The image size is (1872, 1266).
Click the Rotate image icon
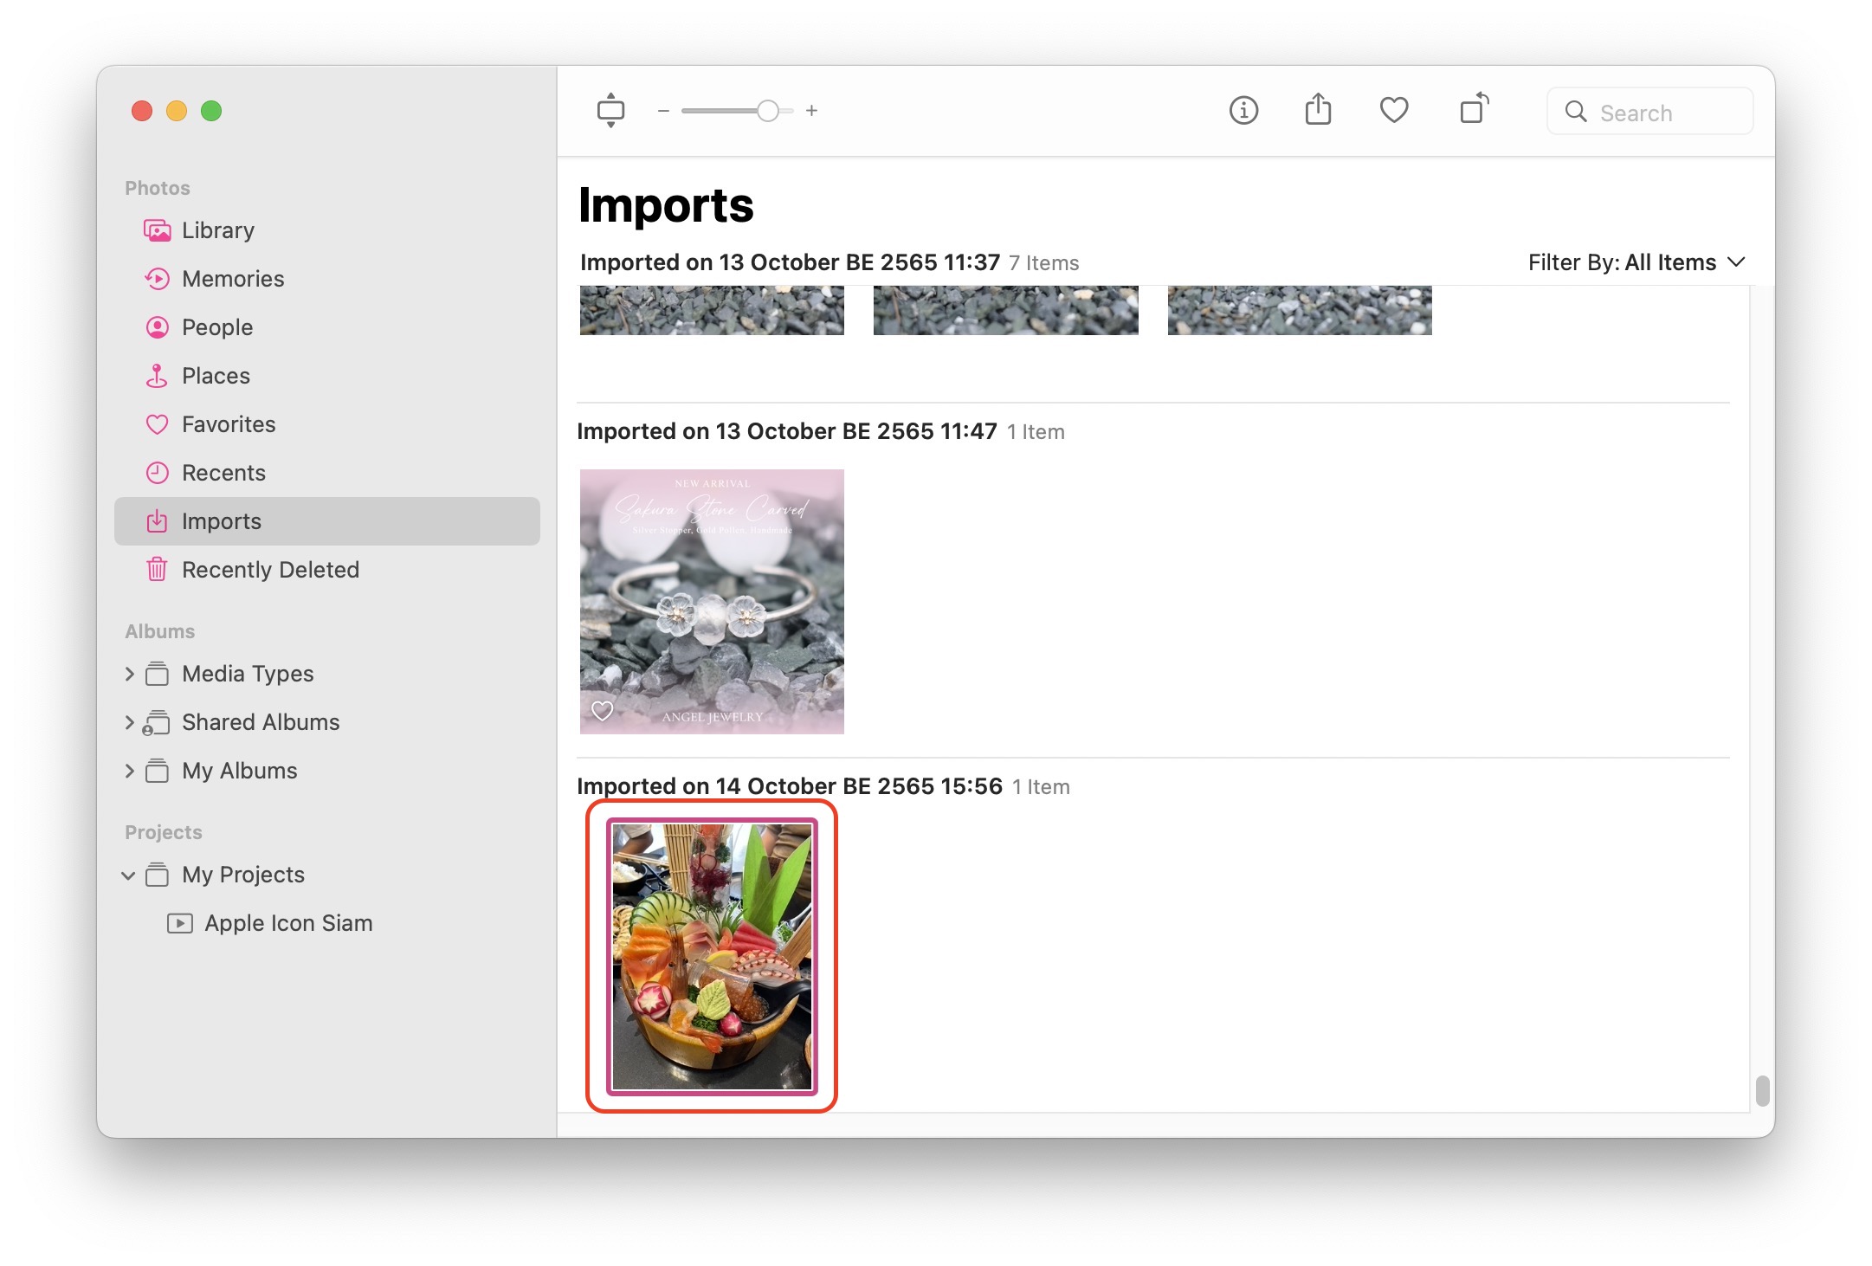coord(1473,110)
